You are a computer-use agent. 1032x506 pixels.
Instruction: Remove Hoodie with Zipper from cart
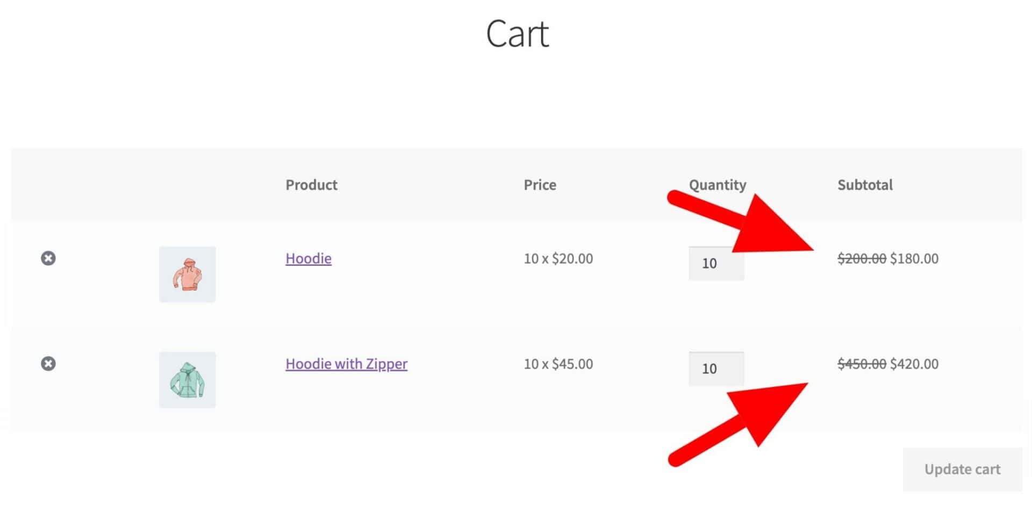click(x=48, y=364)
